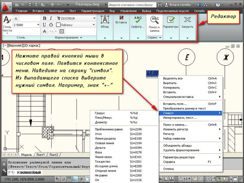Select Копировать in context menu
Viewport: 244px width, 183px height.
(191, 87)
